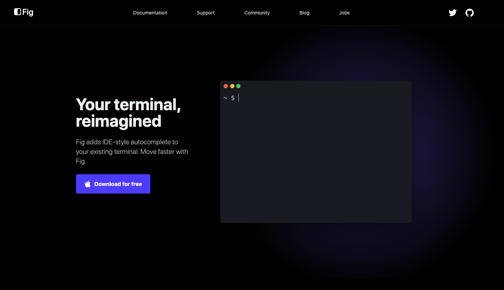Visit the Community page

[x=257, y=13]
